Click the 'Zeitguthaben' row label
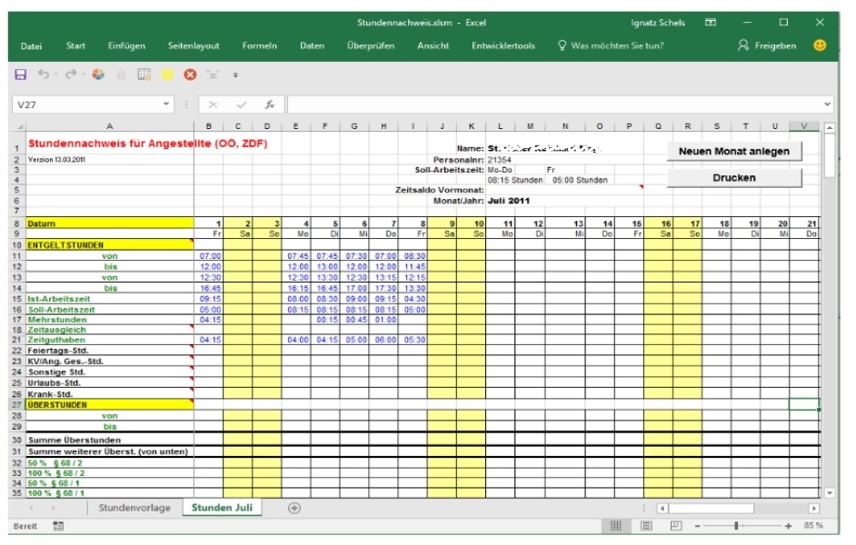The image size is (856, 545). 56,340
